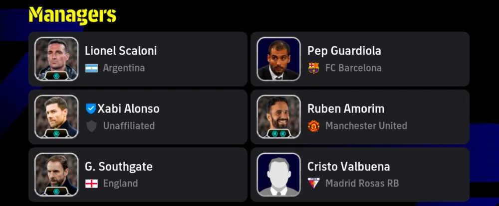
Task: Select the Xabi Alonso manager card
Action: click(x=138, y=117)
